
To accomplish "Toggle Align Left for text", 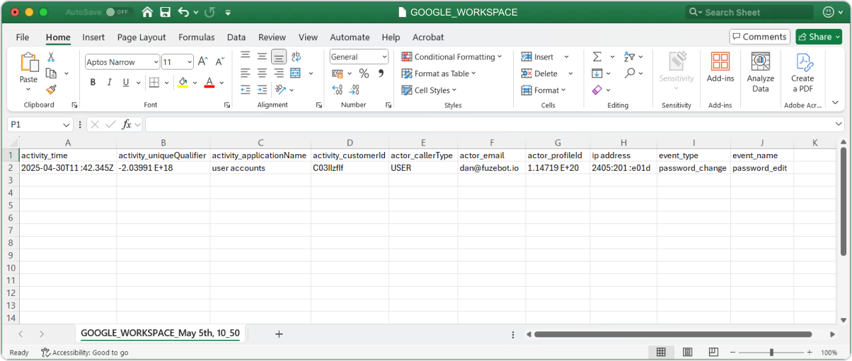I will (246, 73).
